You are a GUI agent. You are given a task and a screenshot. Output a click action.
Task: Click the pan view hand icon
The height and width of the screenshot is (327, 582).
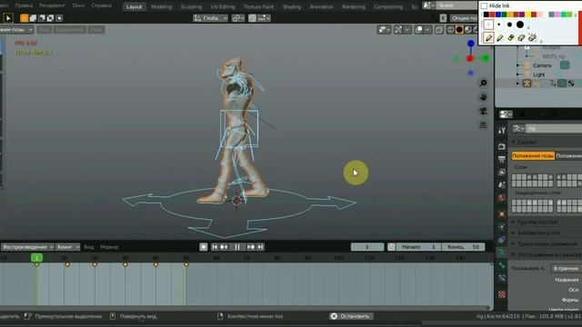pos(483,97)
